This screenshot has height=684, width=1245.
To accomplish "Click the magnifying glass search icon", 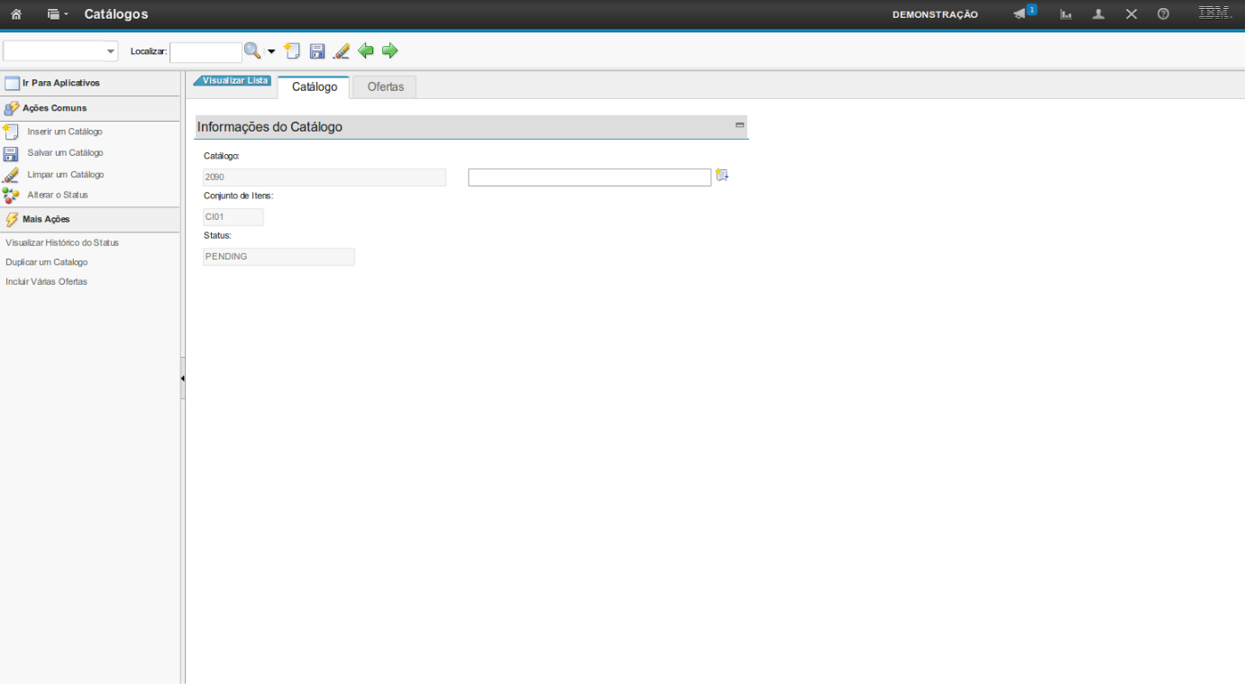I will (252, 51).
